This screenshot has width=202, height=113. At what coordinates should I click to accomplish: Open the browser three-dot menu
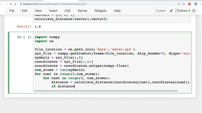200,4
